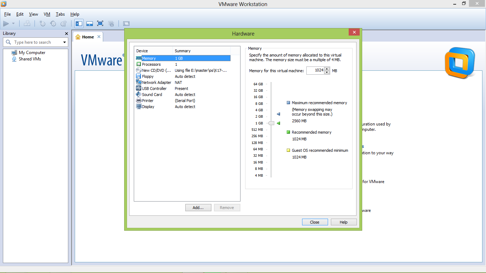The width and height of the screenshot is (486, 273).
Task: Toggle the thumbnail bar toolbar icon
Action: tap(90, 23)
